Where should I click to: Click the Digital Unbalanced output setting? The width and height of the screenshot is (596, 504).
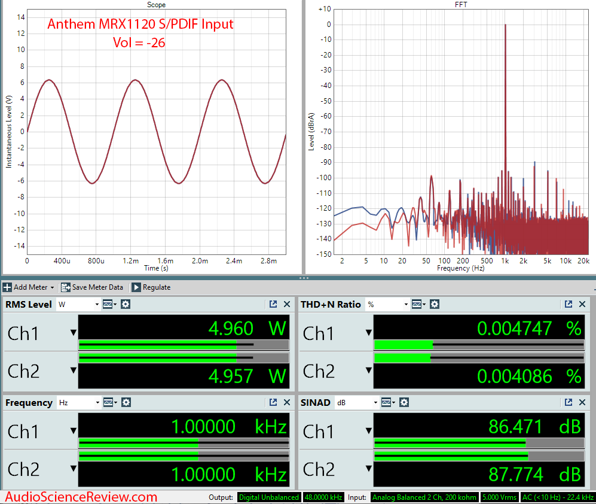tap(269, 497)
